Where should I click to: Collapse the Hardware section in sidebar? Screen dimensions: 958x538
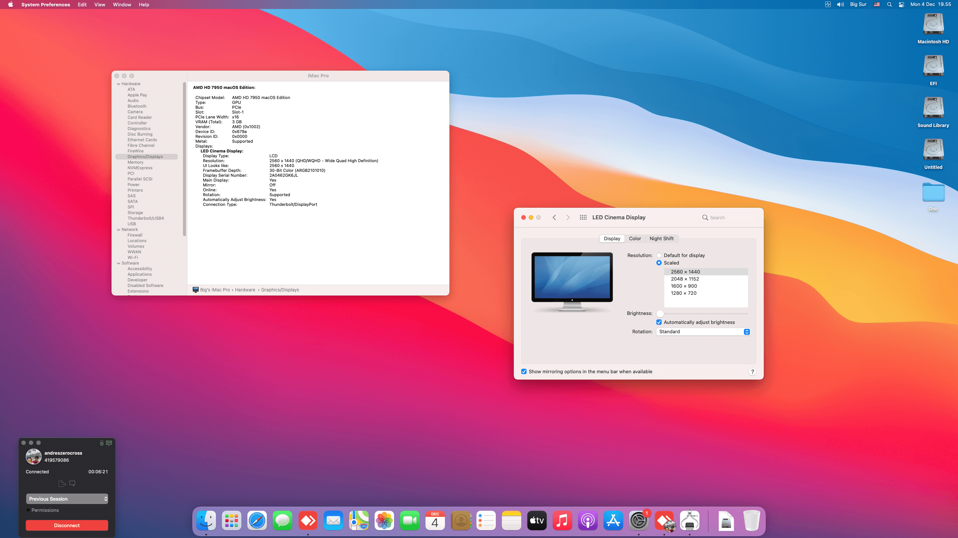tap(119, 84)
